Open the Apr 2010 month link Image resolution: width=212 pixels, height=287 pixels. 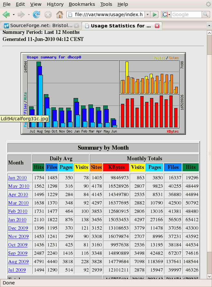pos(18,195)
